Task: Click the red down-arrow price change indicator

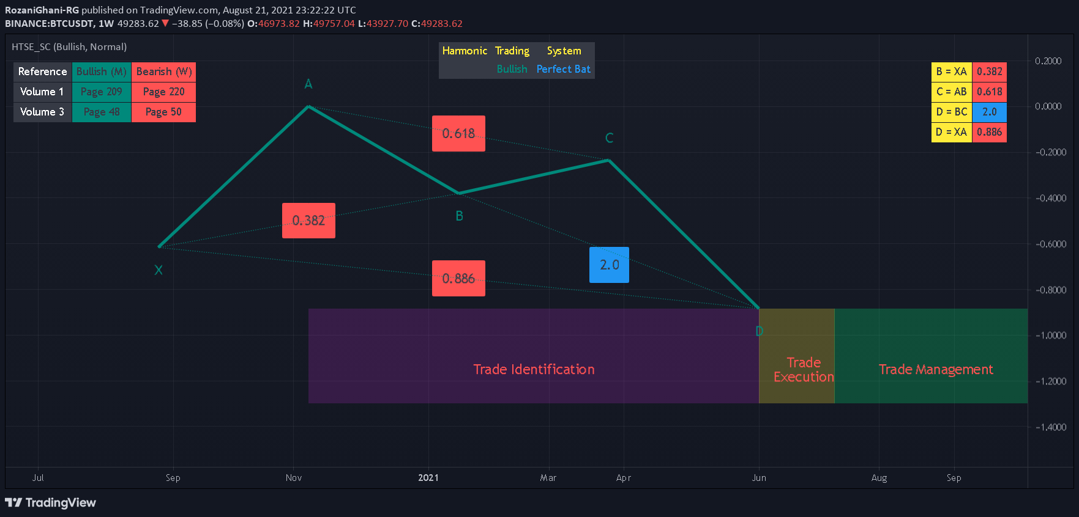Action: coord(165,23)
